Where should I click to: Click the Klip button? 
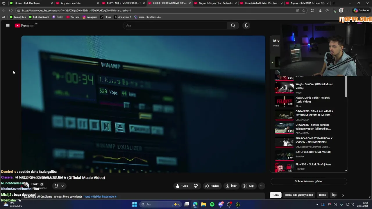(248, 186)
